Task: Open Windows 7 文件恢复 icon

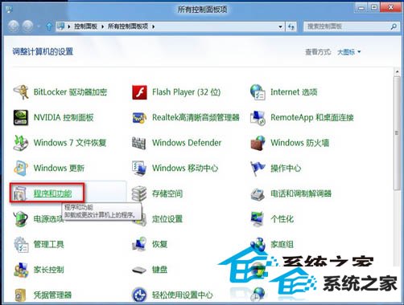Action: (21, 143)
